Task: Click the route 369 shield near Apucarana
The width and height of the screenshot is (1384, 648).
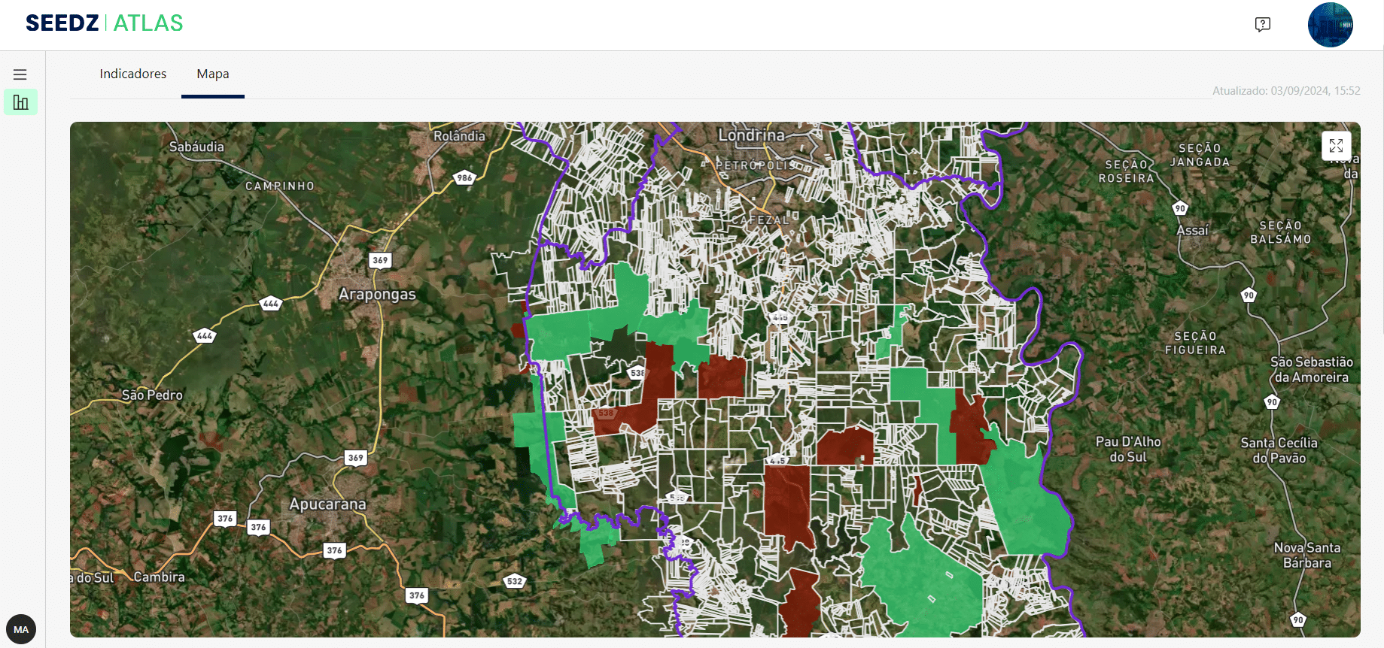Action: [x=356, y=457]
